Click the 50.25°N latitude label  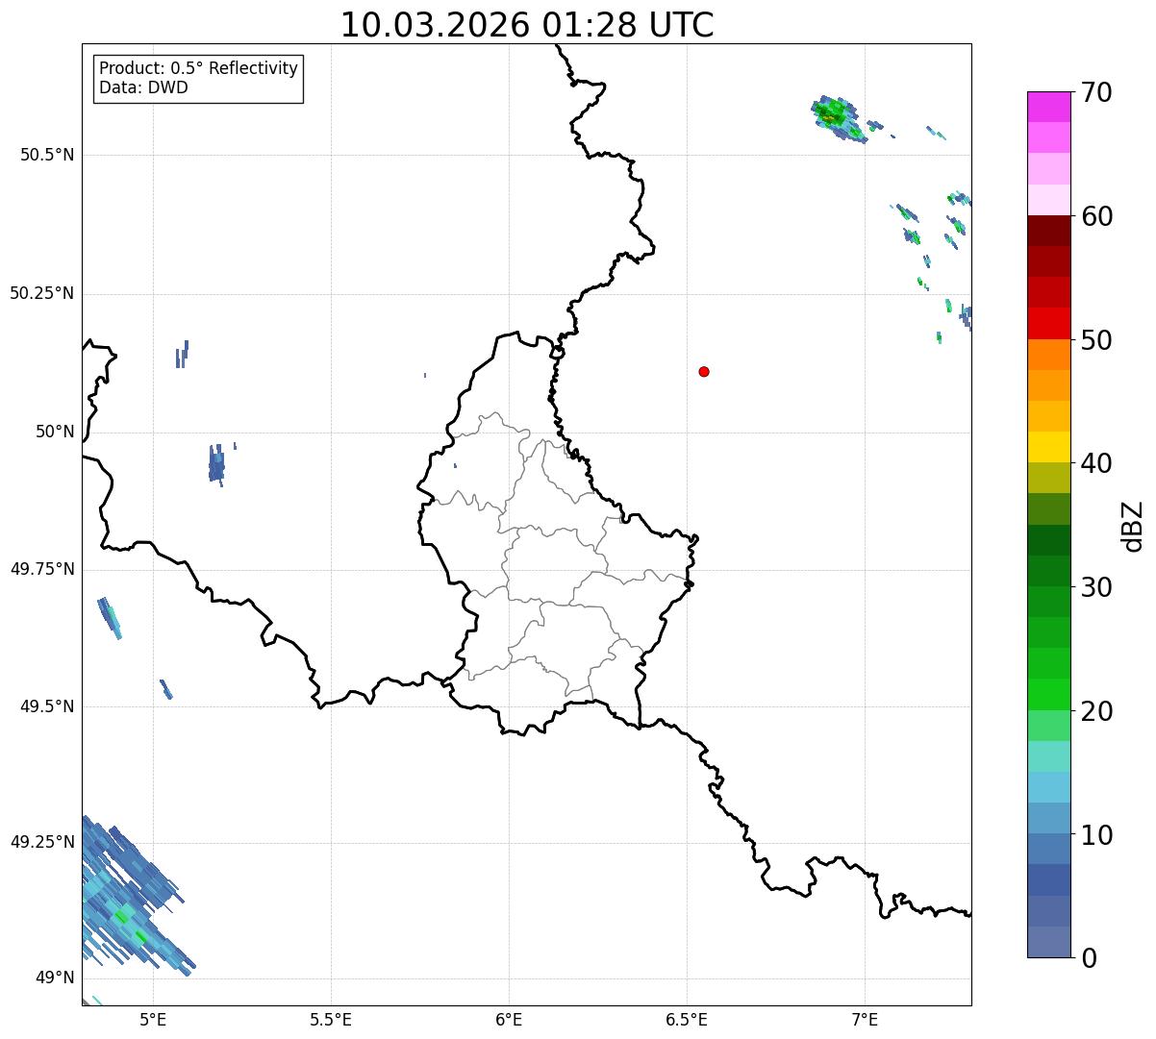click(x=42, y=293)
